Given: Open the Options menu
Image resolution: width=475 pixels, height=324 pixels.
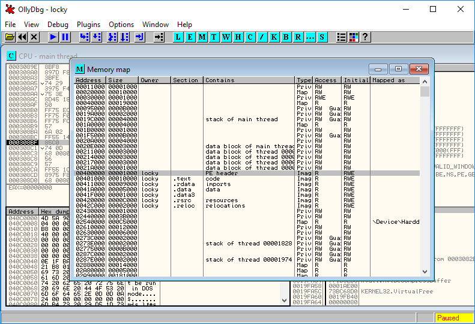Looking at the screenshot, I should (121, 25).
